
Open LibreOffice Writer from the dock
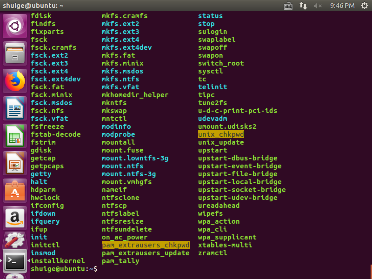tap(15, 108)
